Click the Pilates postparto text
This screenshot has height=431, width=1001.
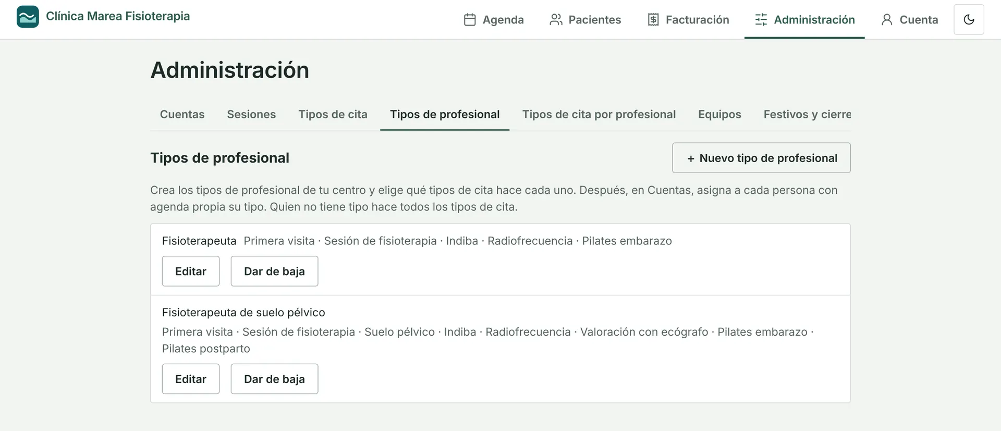pyautogui.click(x=206, y=349)
